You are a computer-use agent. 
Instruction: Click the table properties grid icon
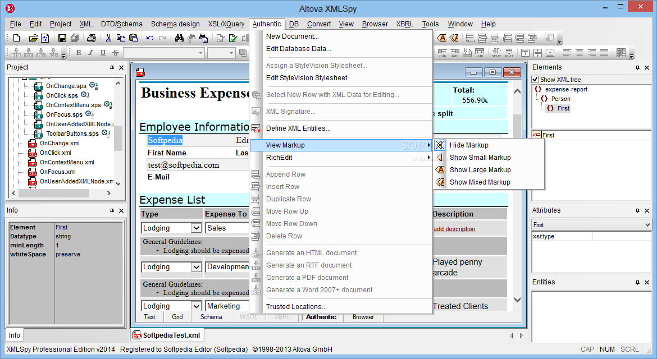click(x=621, y=53)
